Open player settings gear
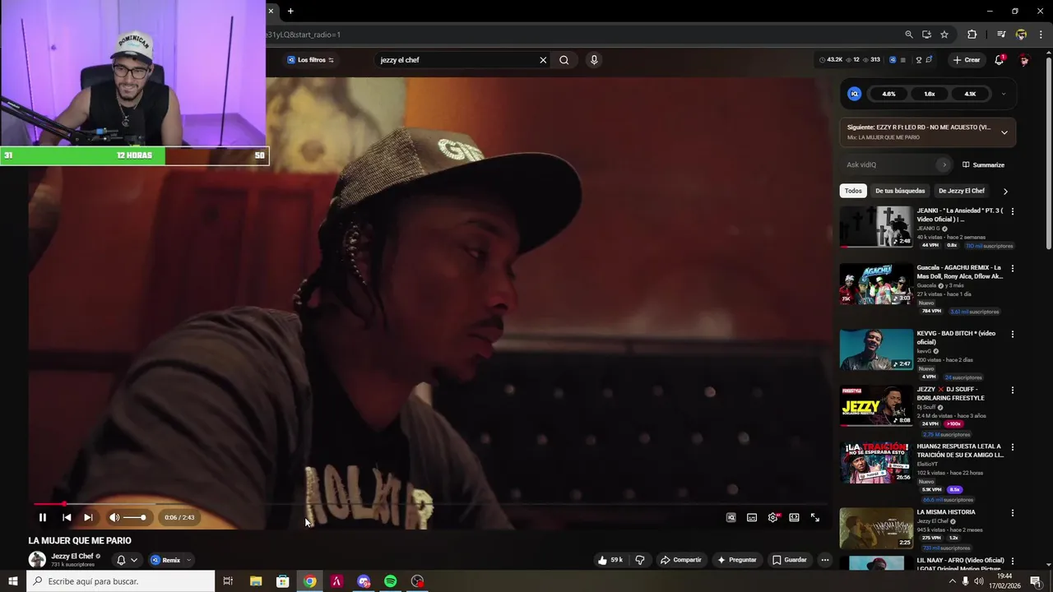 (773, 517)
